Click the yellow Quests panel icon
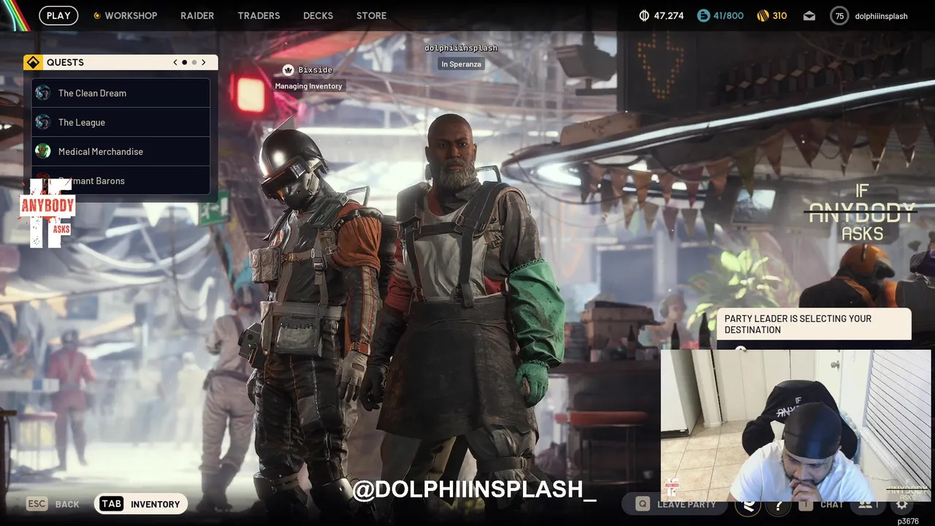Viewport: 935px width, 526px height. click(33, 62)
